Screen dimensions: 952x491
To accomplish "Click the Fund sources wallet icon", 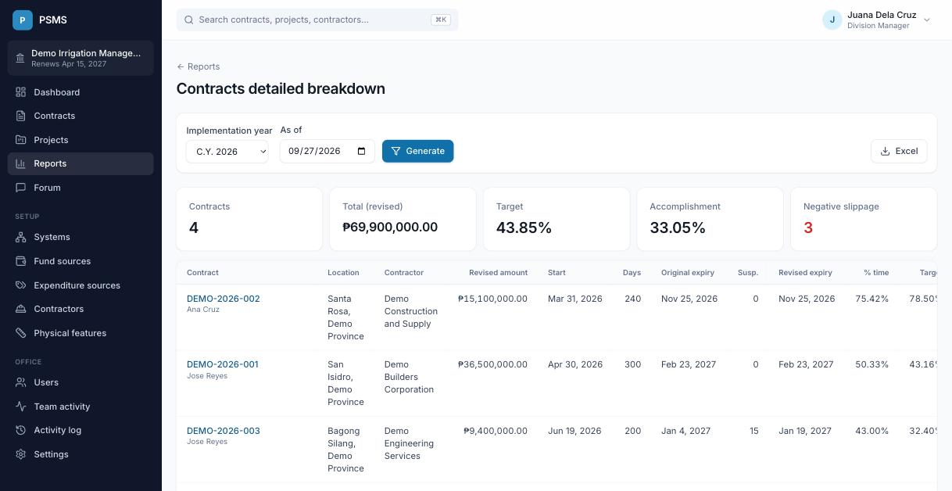I will point(21,261).
